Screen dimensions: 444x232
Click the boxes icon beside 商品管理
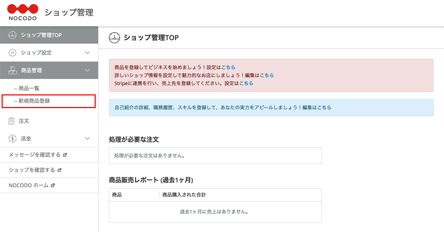coord(12,70)
